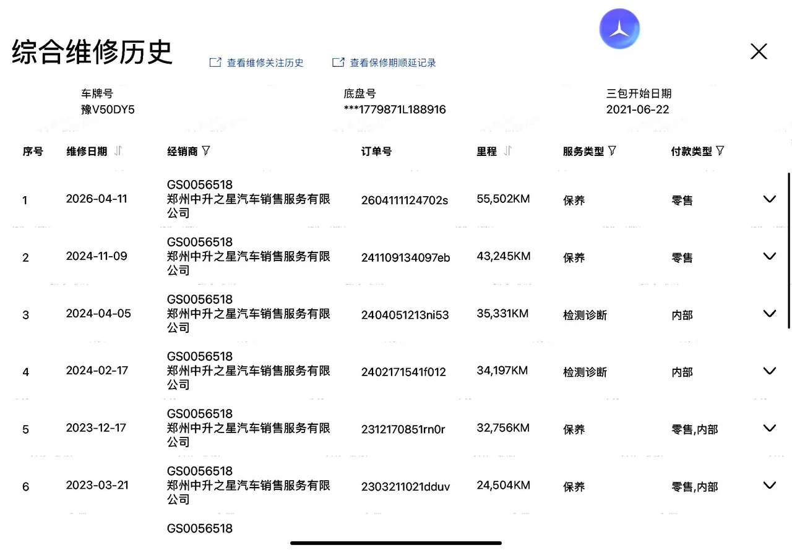Expand the 2026-04-11 record row details

[770, 199]
